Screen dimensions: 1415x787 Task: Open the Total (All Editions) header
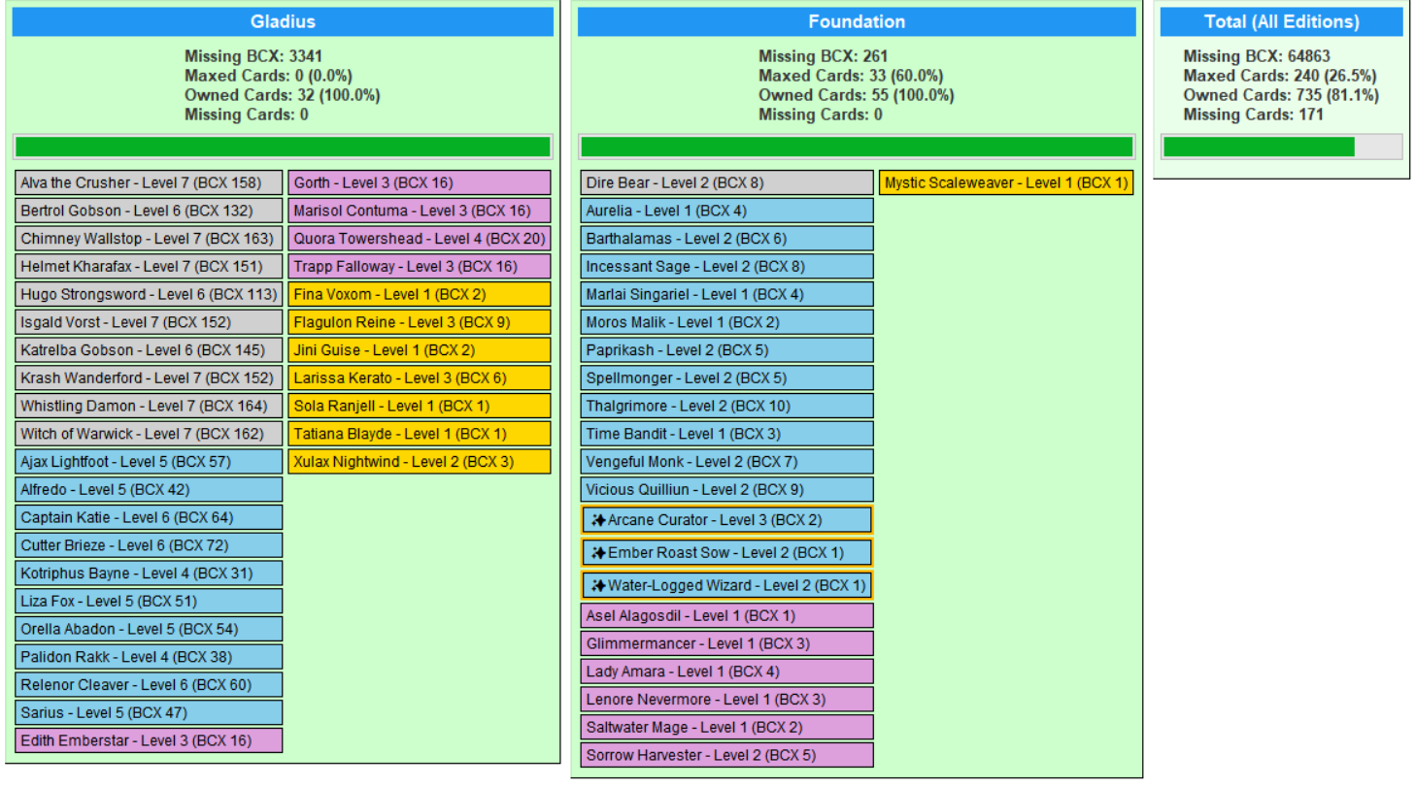pos(1281,21)
